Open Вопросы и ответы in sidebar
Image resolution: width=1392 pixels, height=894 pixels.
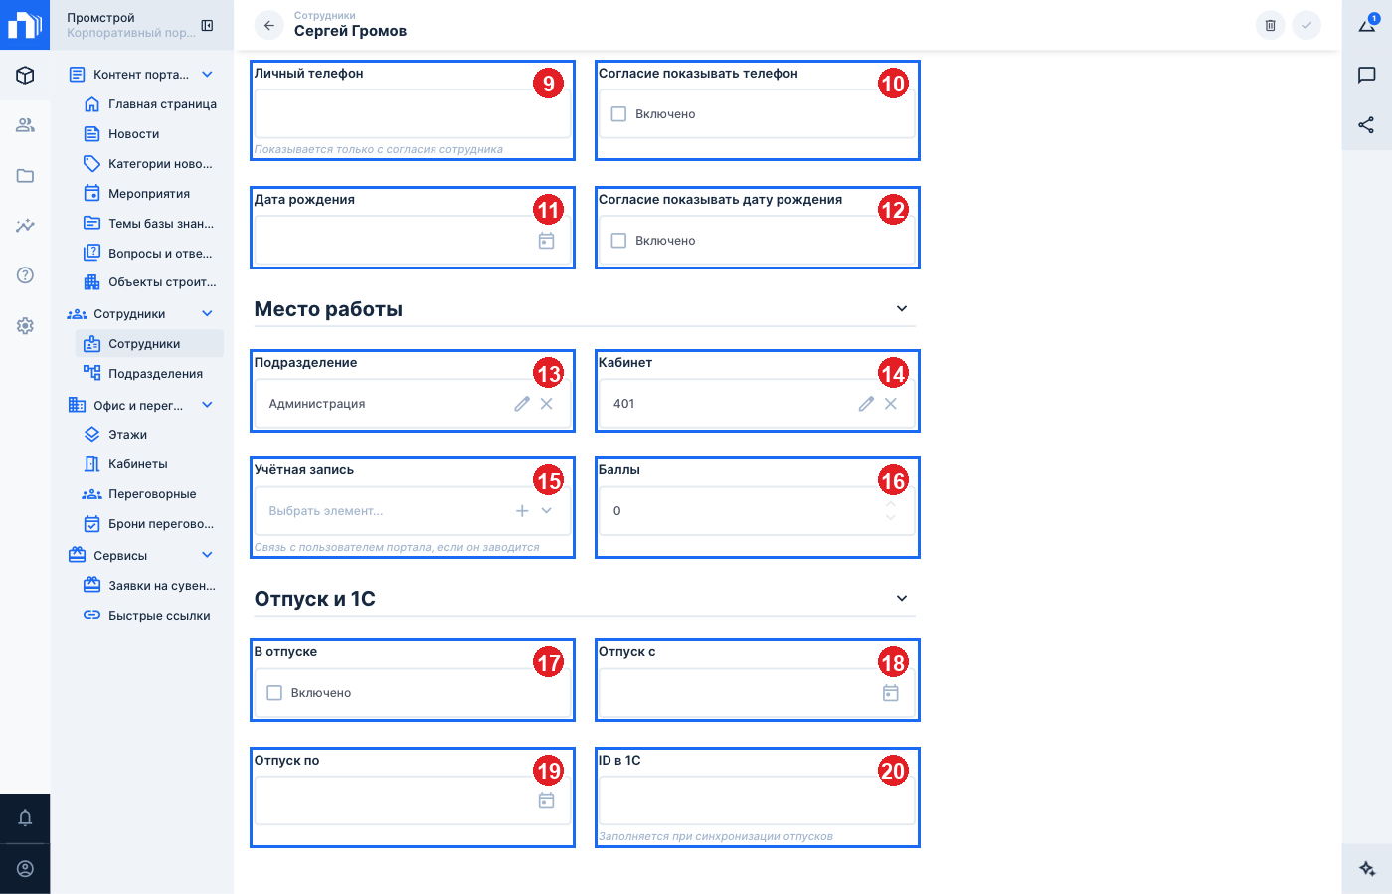[151, 254]
